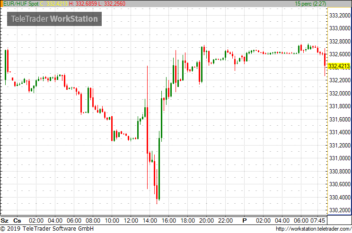Click the 331,0000 price axis label
This screenshot has height=233, width=352.
tap(340, 158)
